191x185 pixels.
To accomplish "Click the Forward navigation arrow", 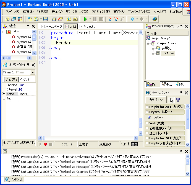I will pyautogui.click(x=142, y=19).
